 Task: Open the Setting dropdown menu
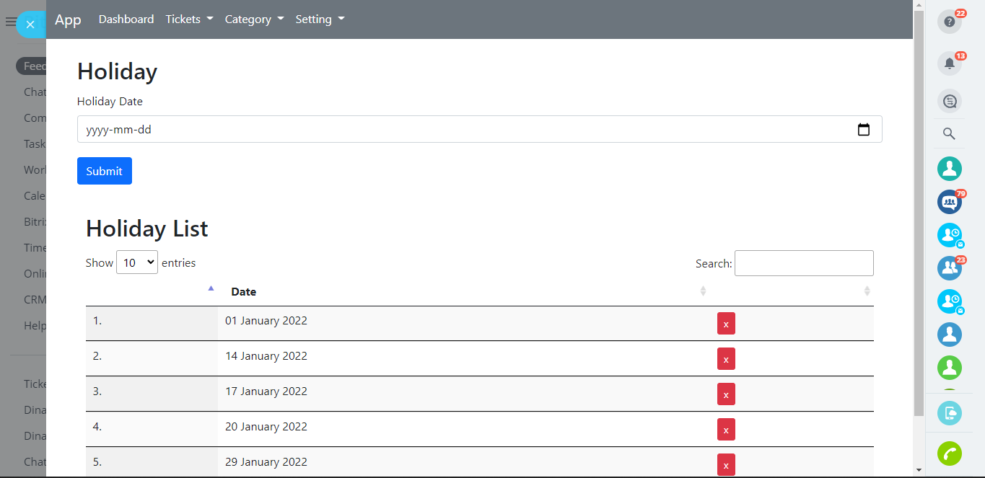(x=320, y=19)
